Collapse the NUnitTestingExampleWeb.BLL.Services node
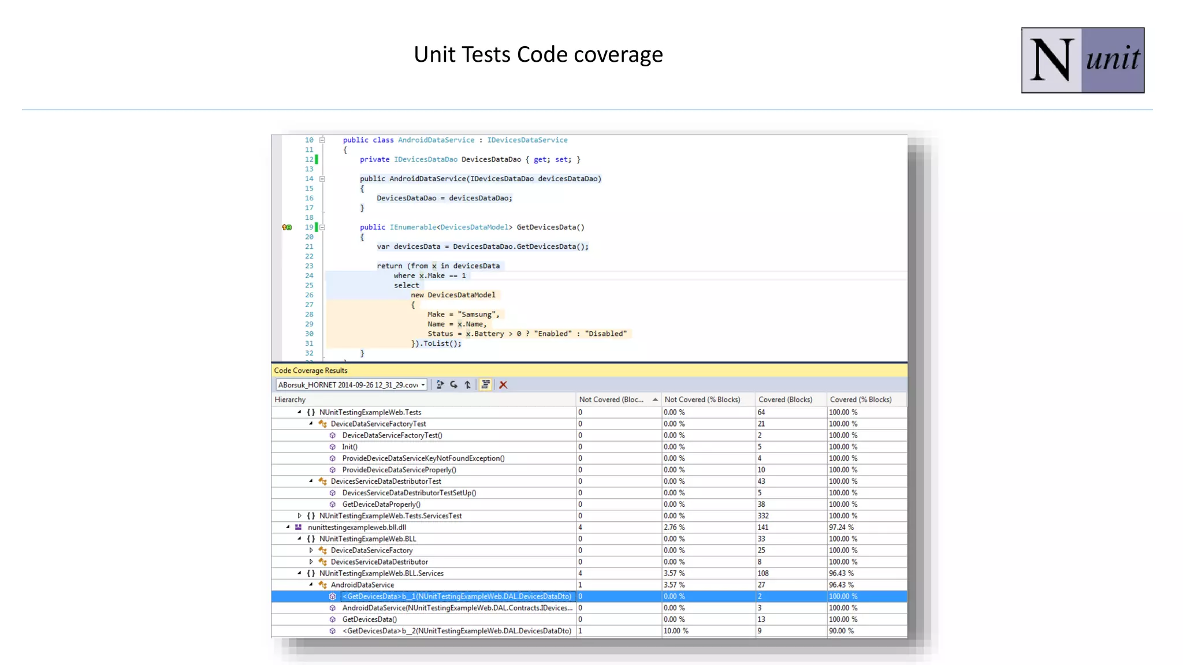The image size is (1183, 665). coord(299,573)
